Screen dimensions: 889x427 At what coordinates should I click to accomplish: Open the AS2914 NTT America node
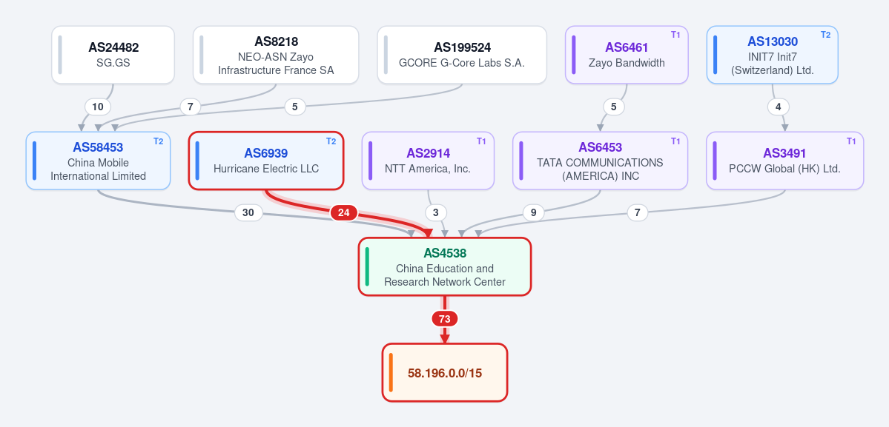click(428, 161)
